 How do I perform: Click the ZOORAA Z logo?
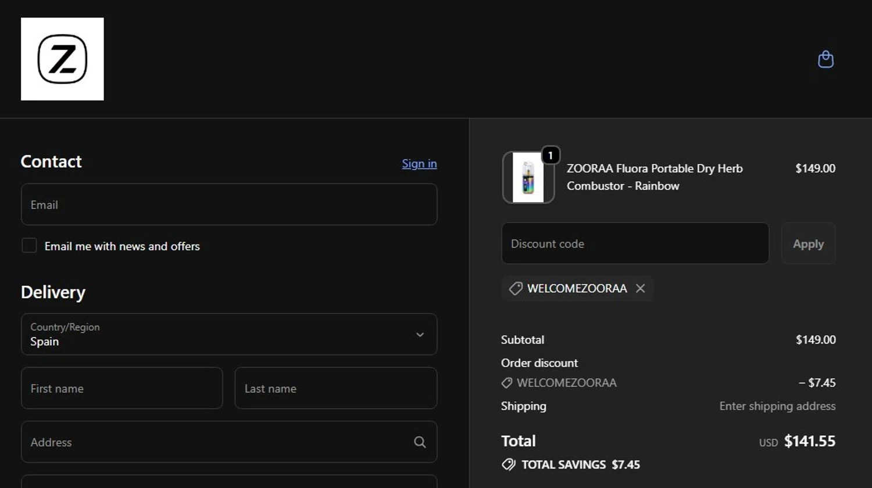[x=62, y=59]
